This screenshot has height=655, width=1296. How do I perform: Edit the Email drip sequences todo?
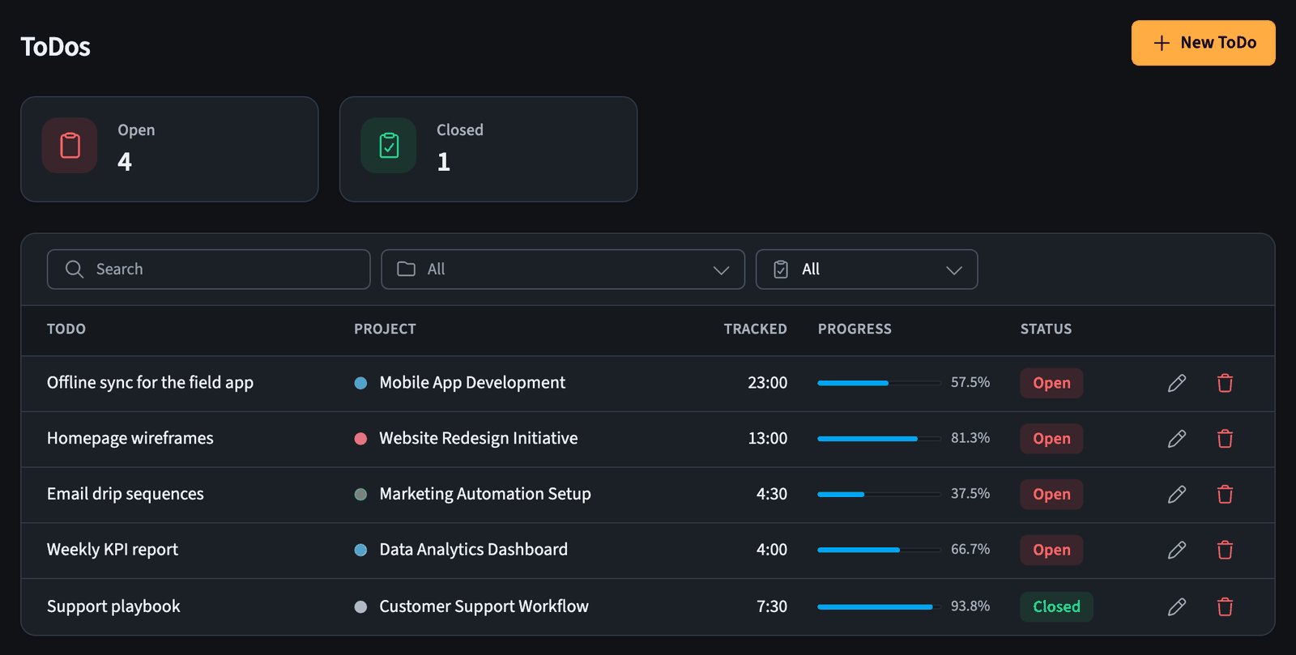coord(1177,495)
